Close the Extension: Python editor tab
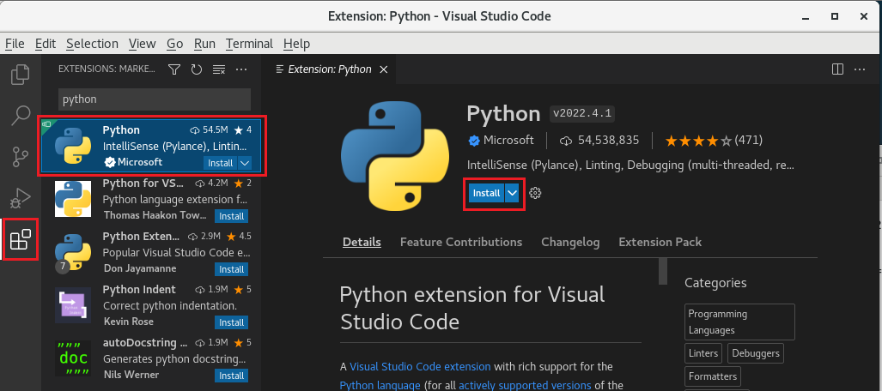 pos(383,69)
